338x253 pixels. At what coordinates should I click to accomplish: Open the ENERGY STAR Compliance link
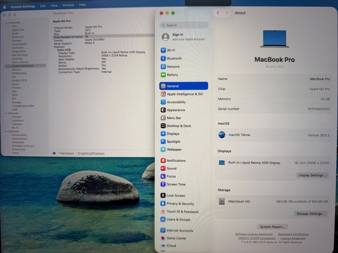[256, 238]
